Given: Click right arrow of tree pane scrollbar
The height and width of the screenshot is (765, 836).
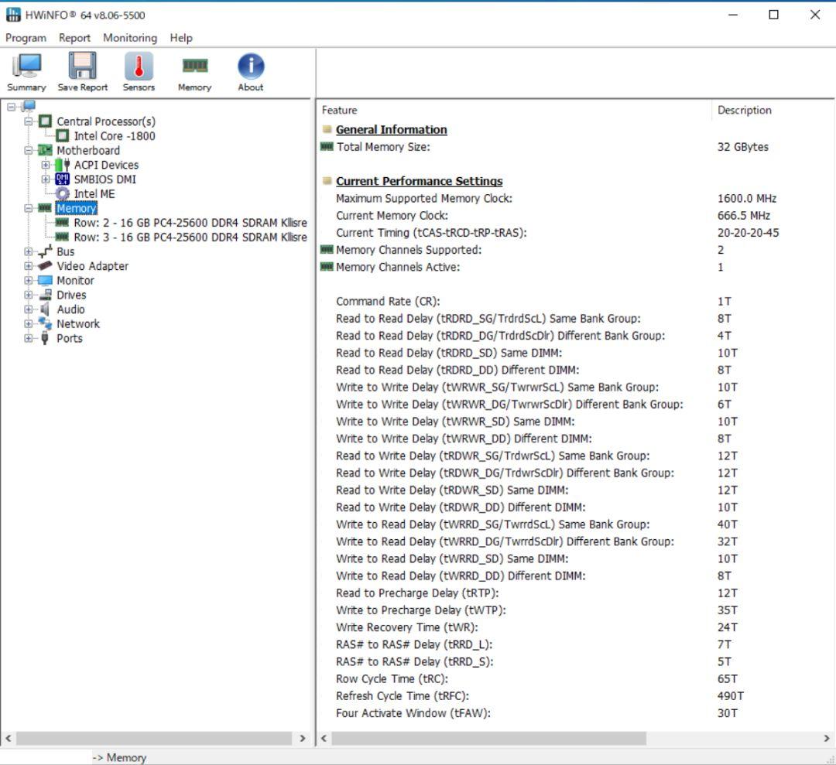Looking at the screenshot, I should click(x=303, y=739).
